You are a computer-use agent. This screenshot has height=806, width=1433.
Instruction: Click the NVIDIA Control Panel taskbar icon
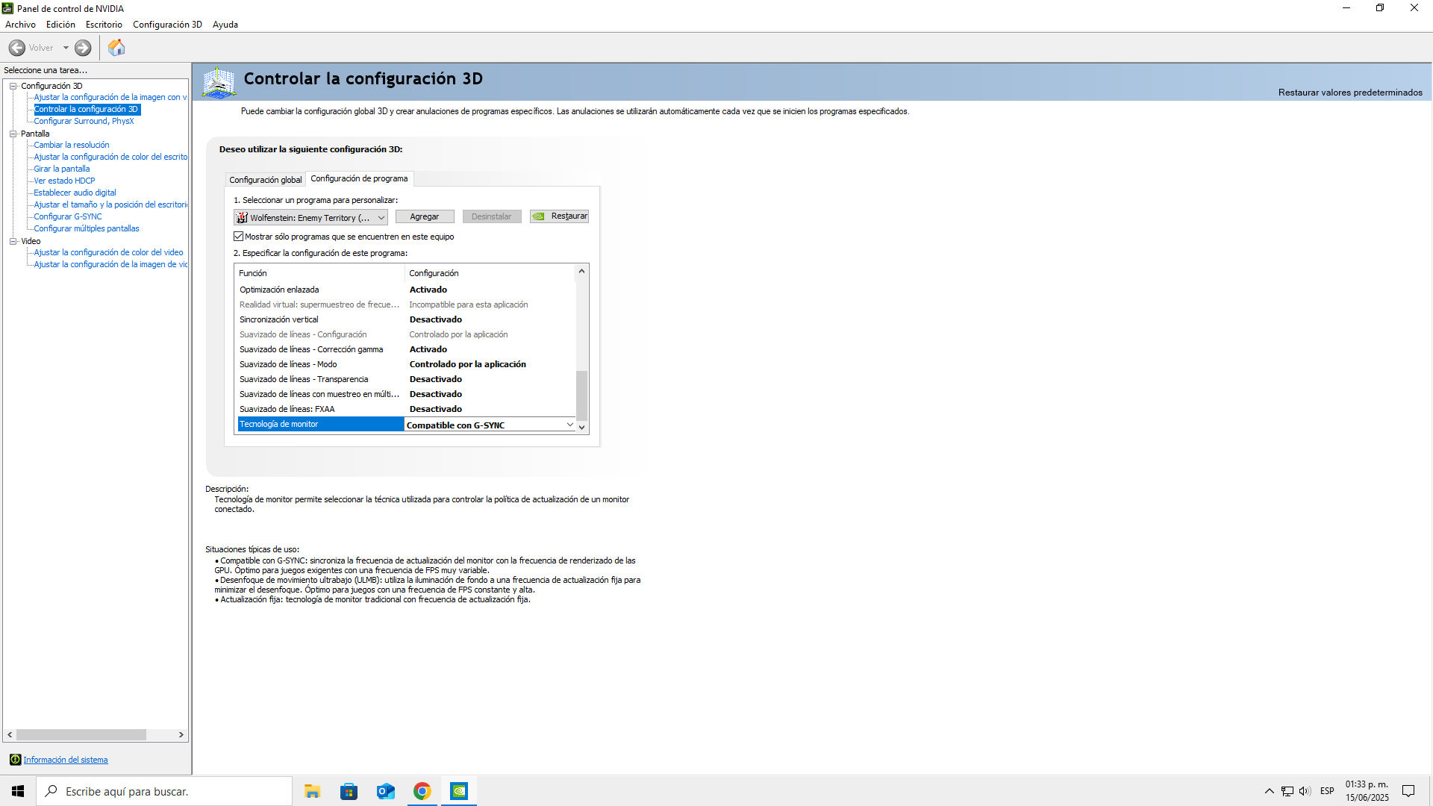(x=459, y=791)
